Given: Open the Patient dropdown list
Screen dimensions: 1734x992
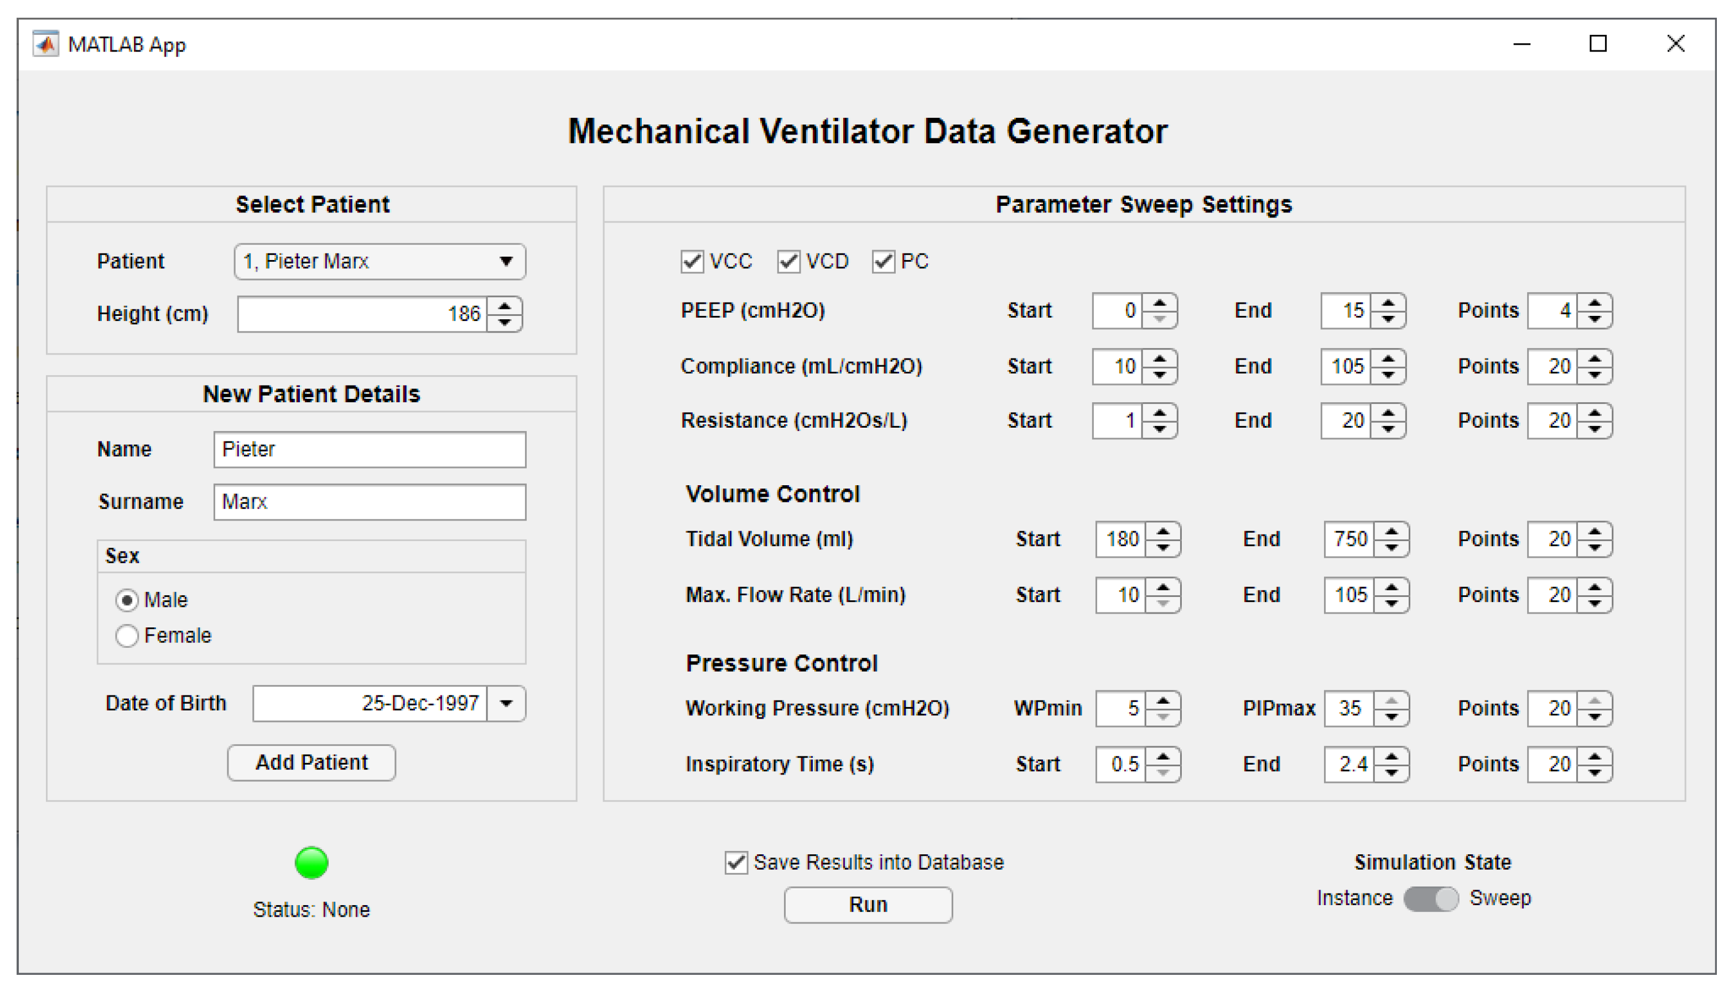Looking at the screenshot, I should pyautogui.click(x=506, y=262).
